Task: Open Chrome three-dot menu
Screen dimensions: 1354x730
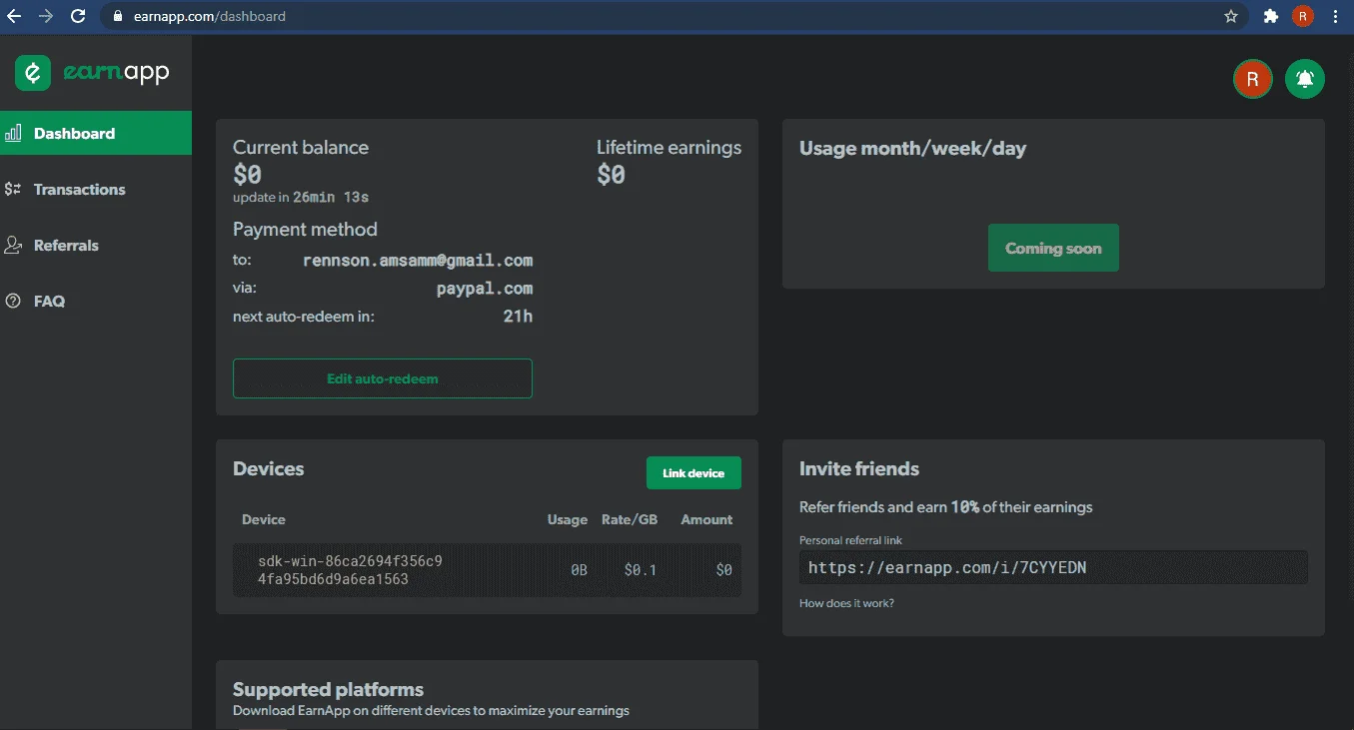Action: click(1336, 16)
